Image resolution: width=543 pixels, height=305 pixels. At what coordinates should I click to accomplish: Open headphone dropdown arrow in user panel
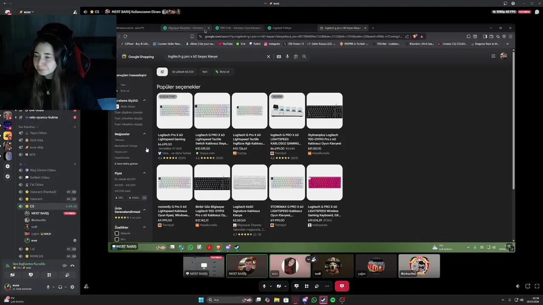[x=65, y=287]
